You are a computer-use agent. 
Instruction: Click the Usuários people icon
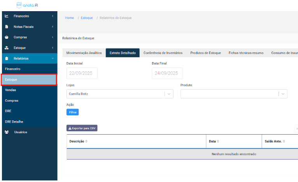(x=7, y=132)
